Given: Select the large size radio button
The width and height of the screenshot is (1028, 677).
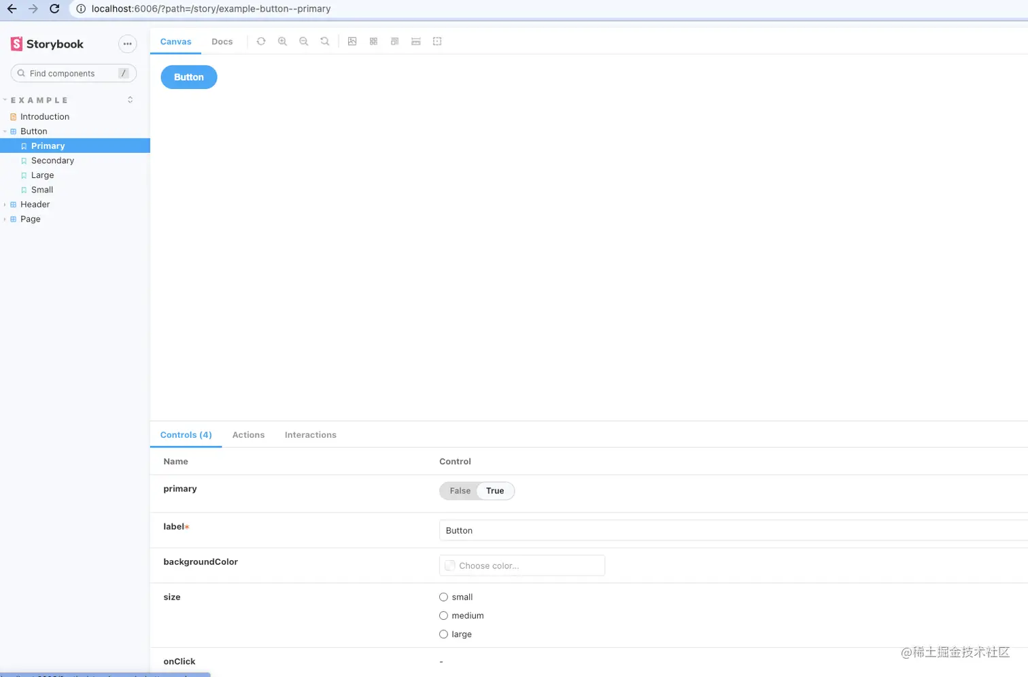Looking at the screenshot, I should (444, 634).
